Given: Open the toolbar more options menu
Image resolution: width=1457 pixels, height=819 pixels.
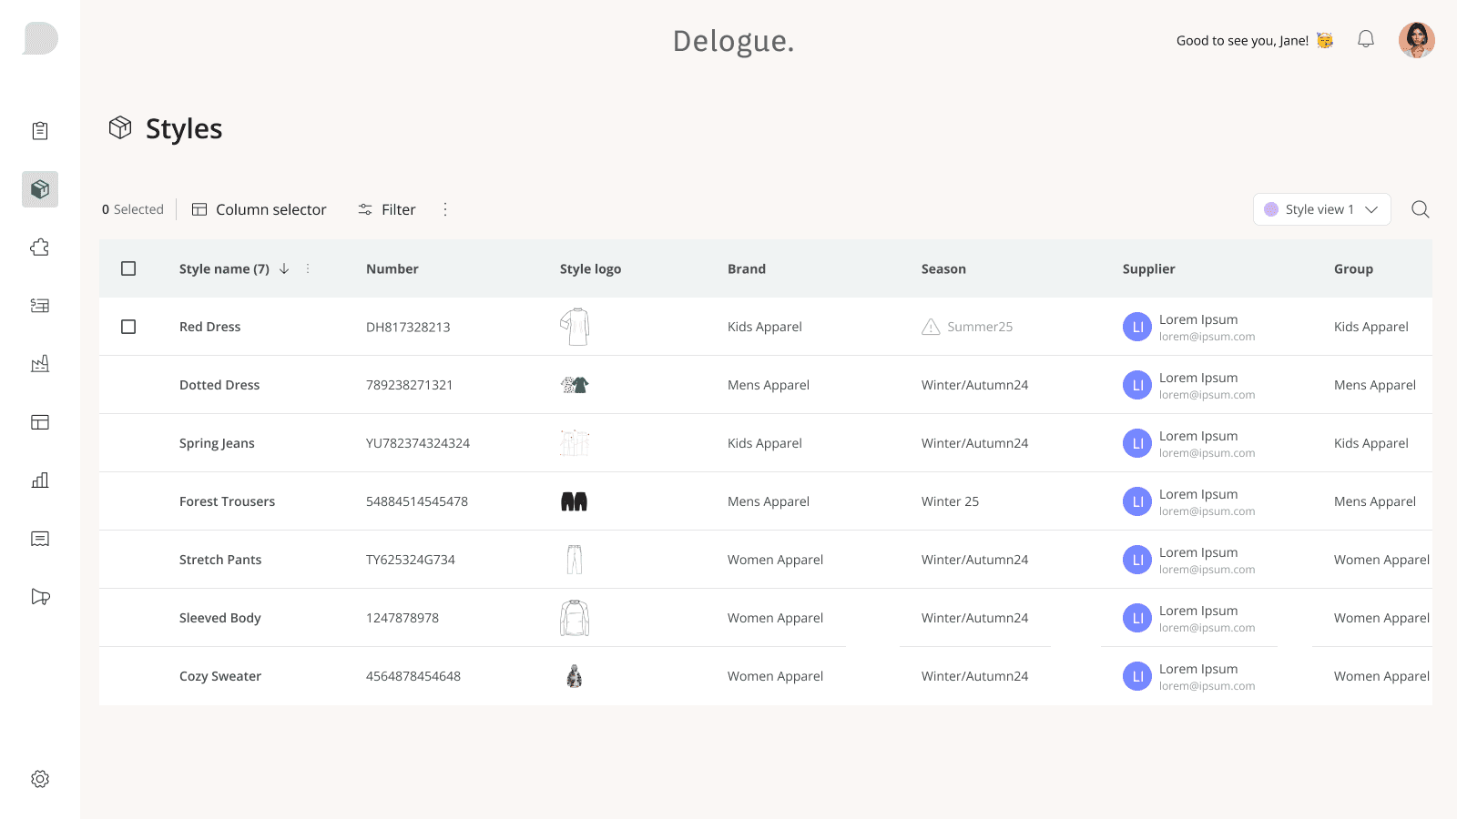Looking at the screenshot, I should tap(445, 209).
